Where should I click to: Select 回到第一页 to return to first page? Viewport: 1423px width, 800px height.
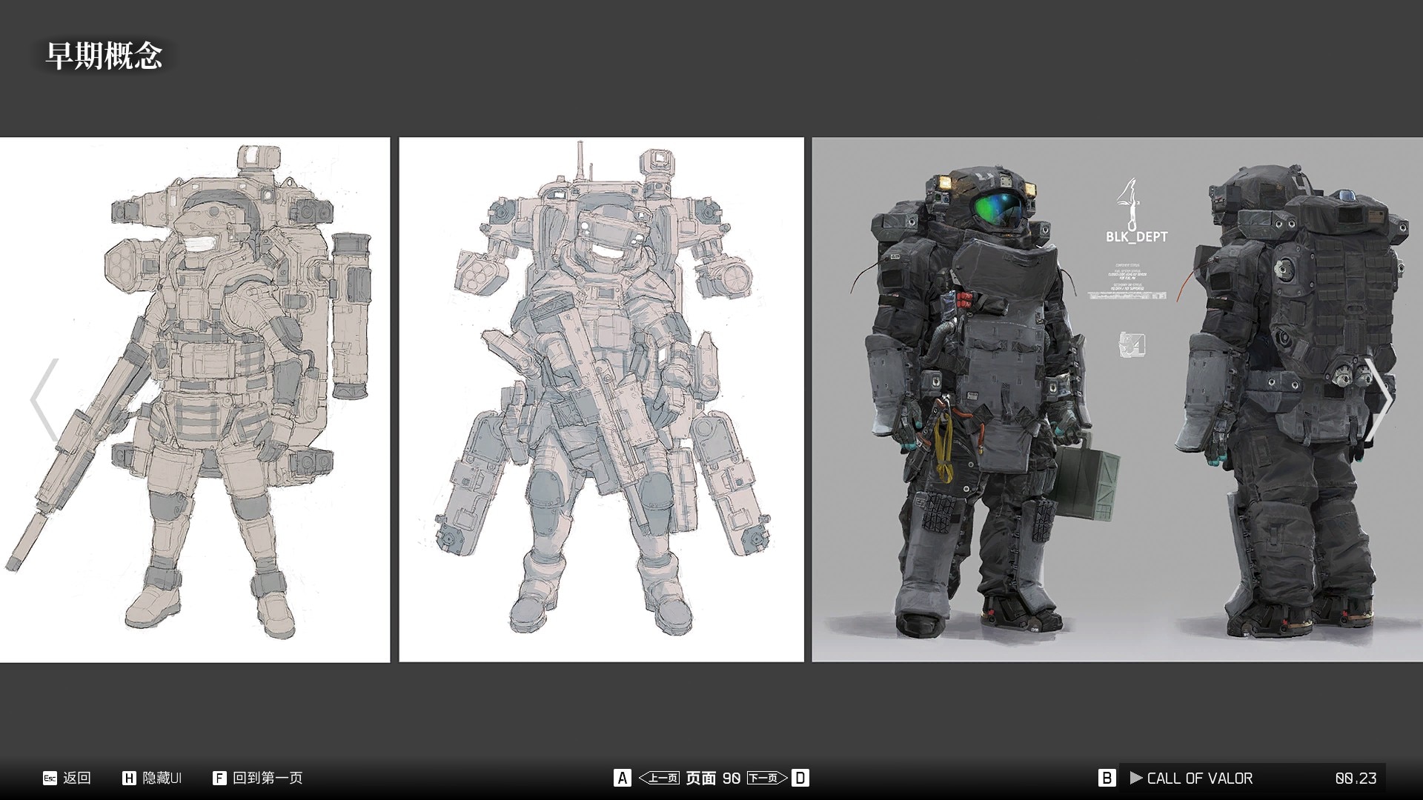[x=268, y=778]
